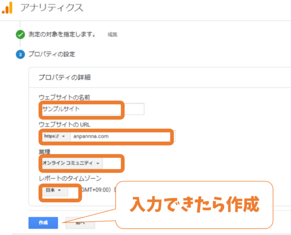Click the green checkmark step icon
Viewport: 291px width, 235px height.
(20, 34)
